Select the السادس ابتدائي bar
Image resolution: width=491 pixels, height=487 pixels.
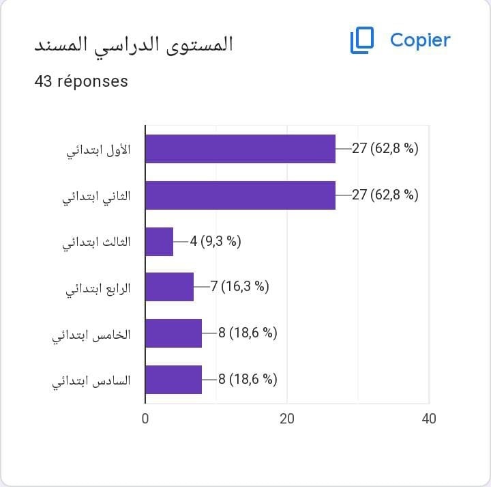[173, 379]
